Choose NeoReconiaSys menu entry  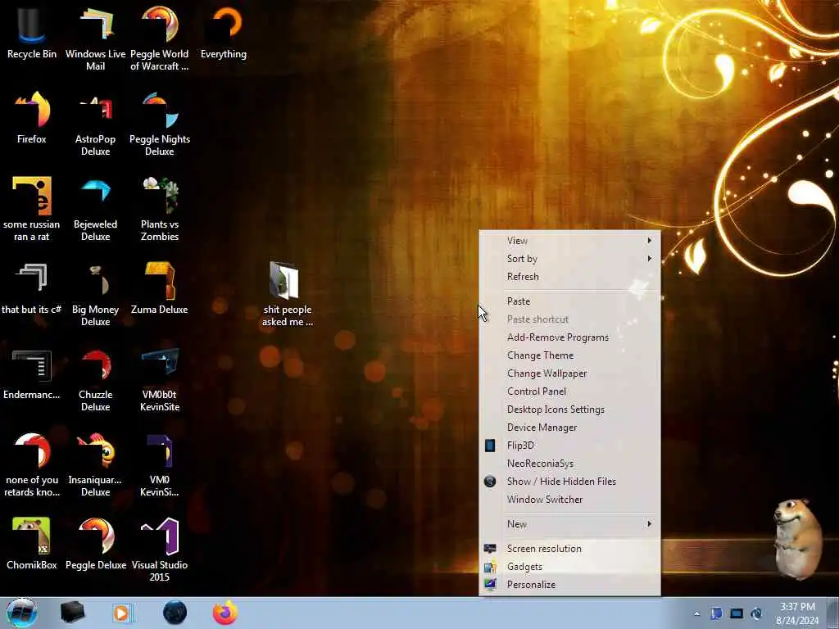[570, 464]
